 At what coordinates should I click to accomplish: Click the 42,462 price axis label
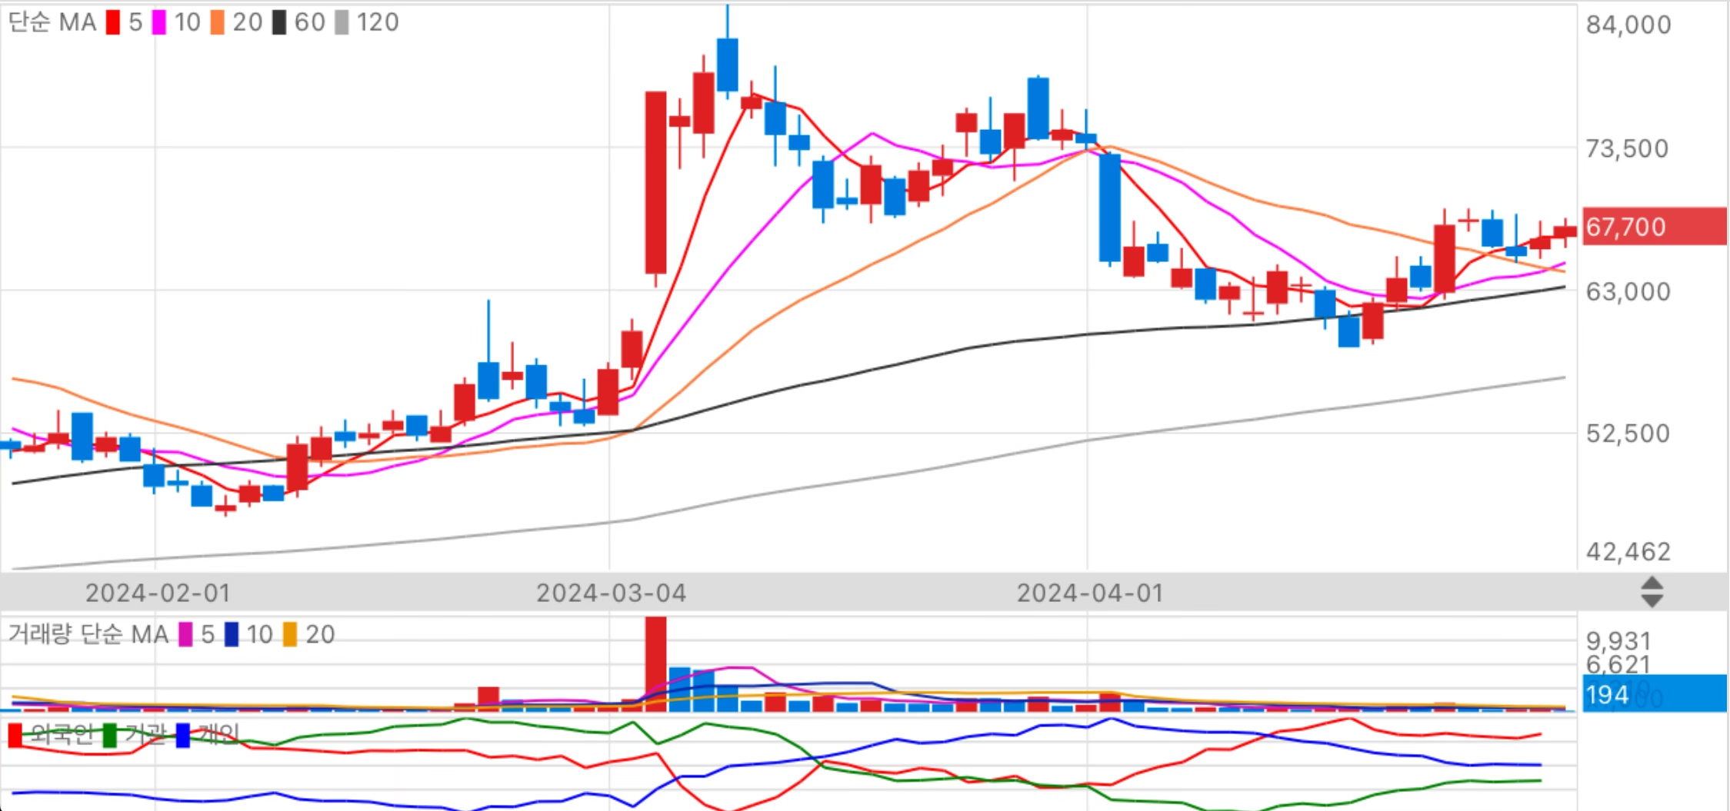click(x=1628, y=551)
